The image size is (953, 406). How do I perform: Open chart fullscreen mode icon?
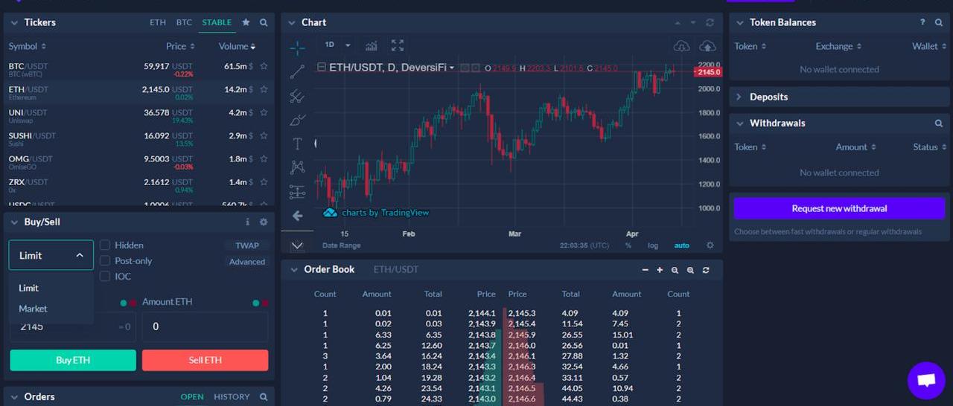pyautogui.click(x=398, y=46)
